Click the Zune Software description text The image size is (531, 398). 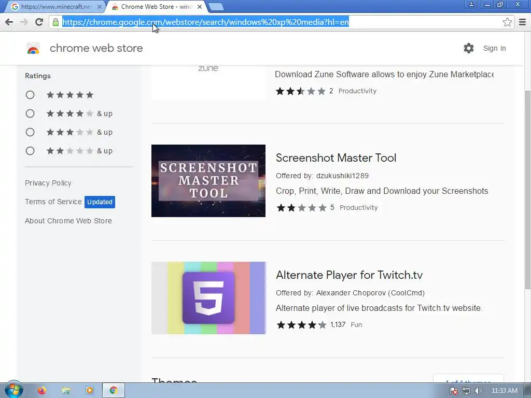point(384,75)
